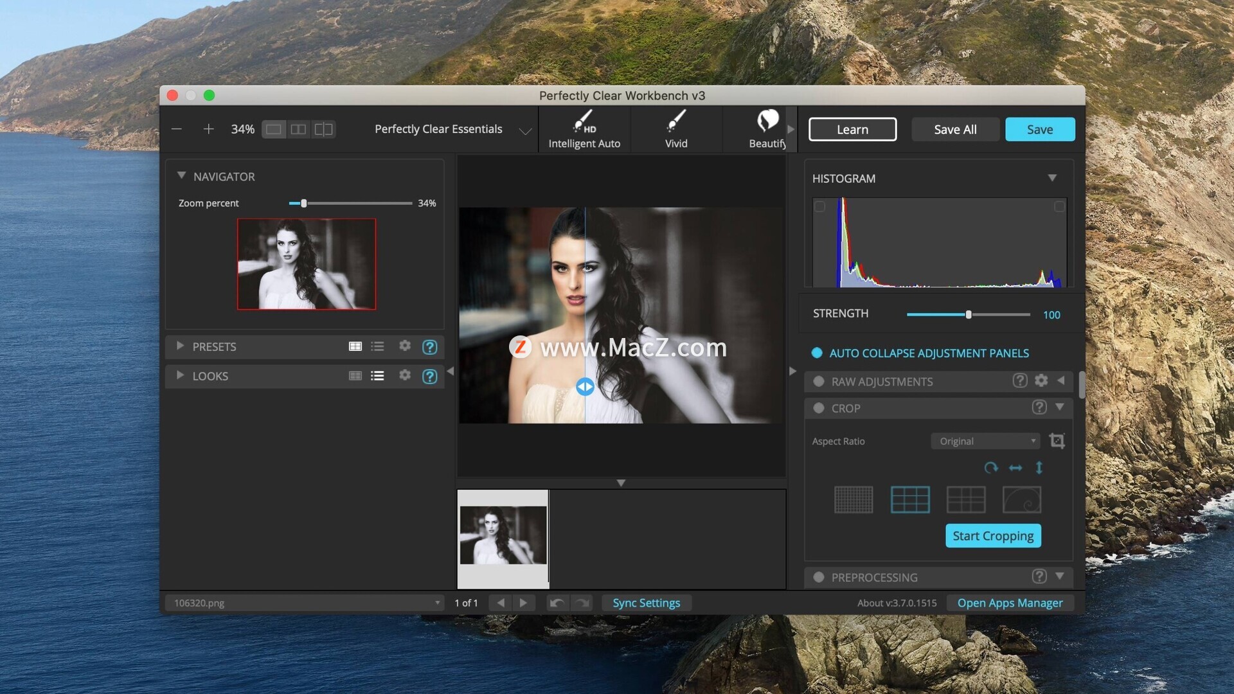Click Start Cropping button
1234x694 pixels.
click(993, 536)
